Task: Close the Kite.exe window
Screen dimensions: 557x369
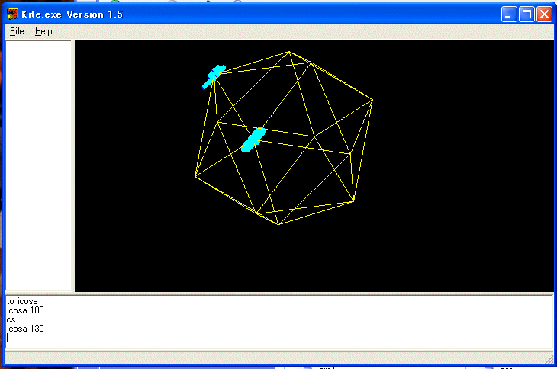Action: [x=544, y=14]
